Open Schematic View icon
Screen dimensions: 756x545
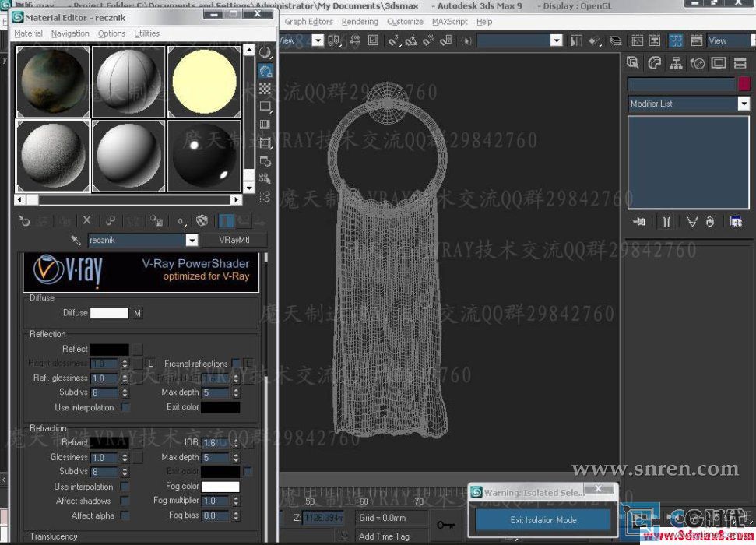[655, 41]
